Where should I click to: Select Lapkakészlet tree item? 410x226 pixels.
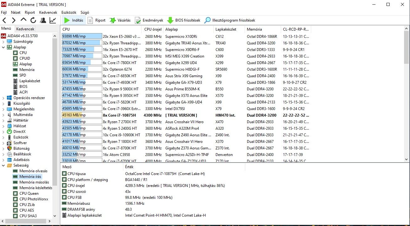click(x=30, y=81)
